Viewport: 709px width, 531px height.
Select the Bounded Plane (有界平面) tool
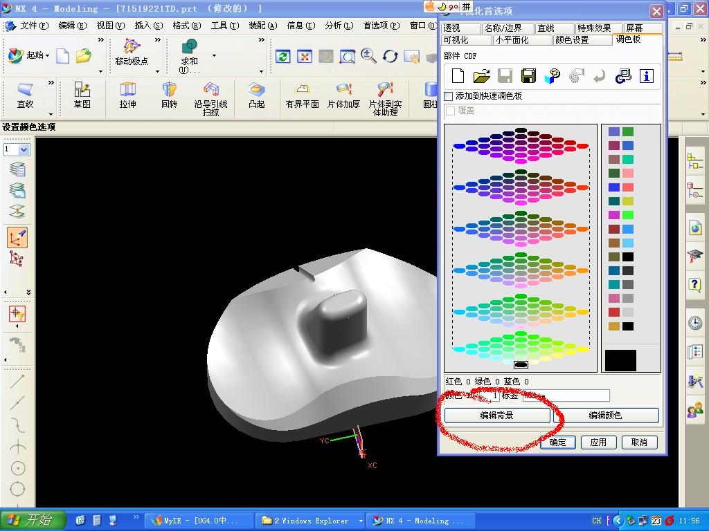302,95
